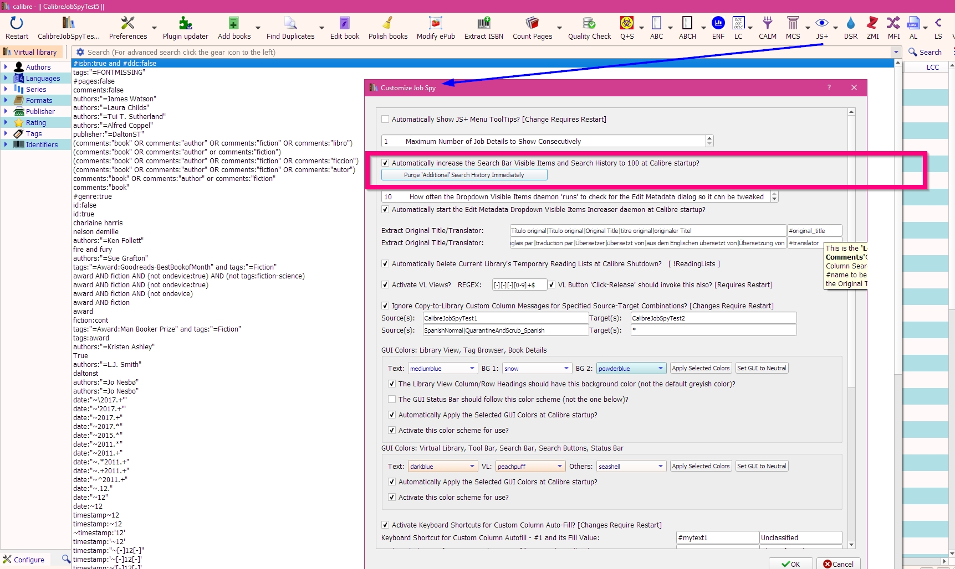Click Set GUI to Neutral for Library View

(x=762, y=368)
